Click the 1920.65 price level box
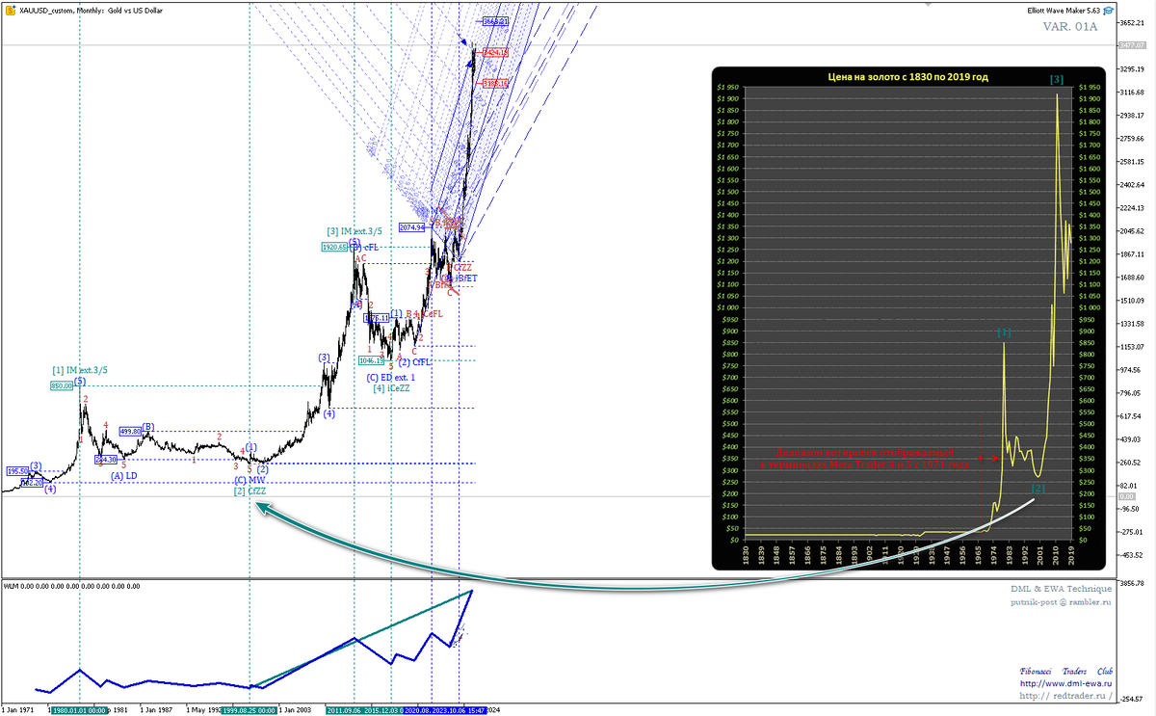The width and height of the screenshot is (1156, 716). [335, 247]
